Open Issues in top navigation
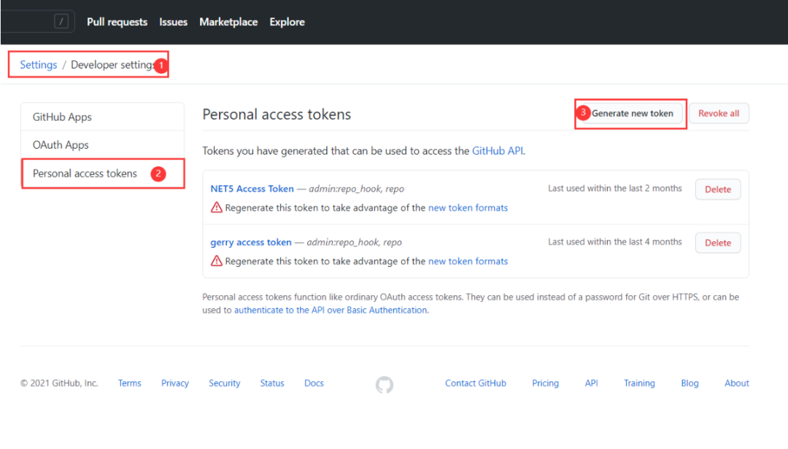 coord(174,22)
